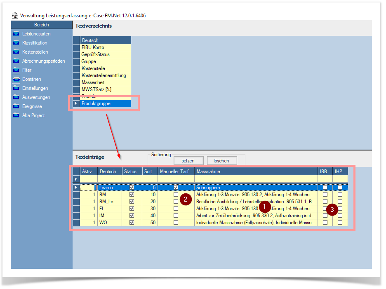Image resolution: width=386 pixels, height=289 pixels.
Task: Click the Kostenstellen folder icon
Action: click(16, 52)
